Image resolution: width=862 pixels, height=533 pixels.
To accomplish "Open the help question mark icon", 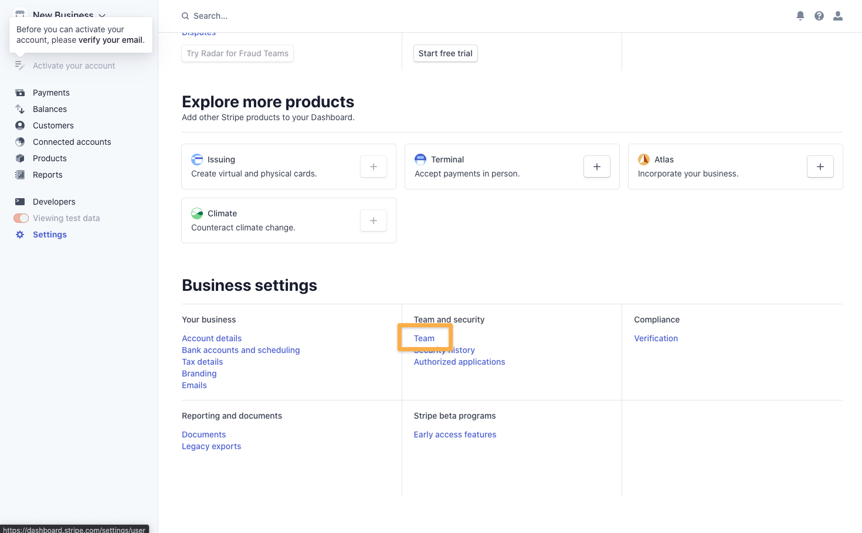I will (x=819, y=16).
